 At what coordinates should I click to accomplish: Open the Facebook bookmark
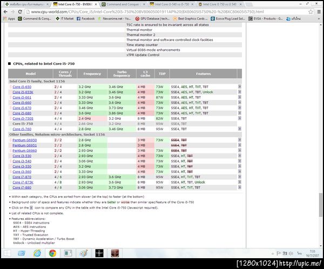pyautogui.click(x=85, y=18)
